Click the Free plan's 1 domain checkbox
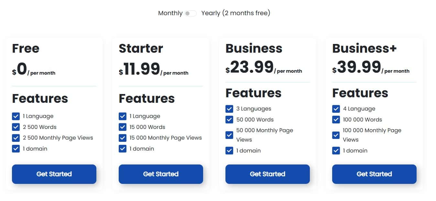Image resolution: width=436 pixels, height=201 pixels. [16, 149]
